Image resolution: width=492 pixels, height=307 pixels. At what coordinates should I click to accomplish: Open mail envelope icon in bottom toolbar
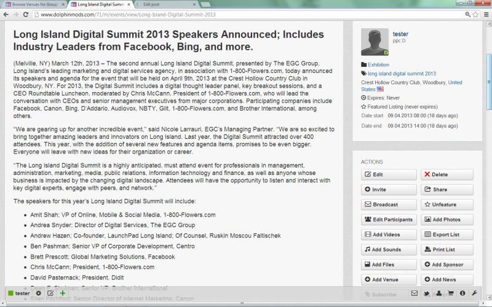(x=415, y=293)
